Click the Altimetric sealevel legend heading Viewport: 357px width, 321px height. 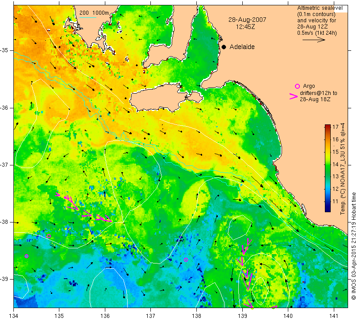320,8
